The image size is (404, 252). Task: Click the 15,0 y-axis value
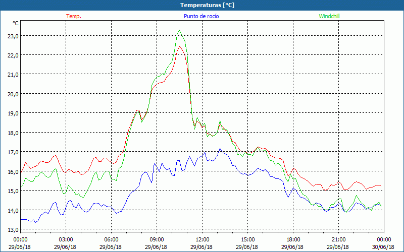click(13, 191)
